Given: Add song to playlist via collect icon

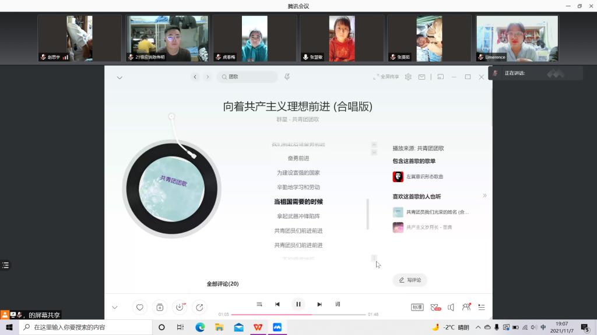Looking at the screenshot, I should click(x=160, y=307).
